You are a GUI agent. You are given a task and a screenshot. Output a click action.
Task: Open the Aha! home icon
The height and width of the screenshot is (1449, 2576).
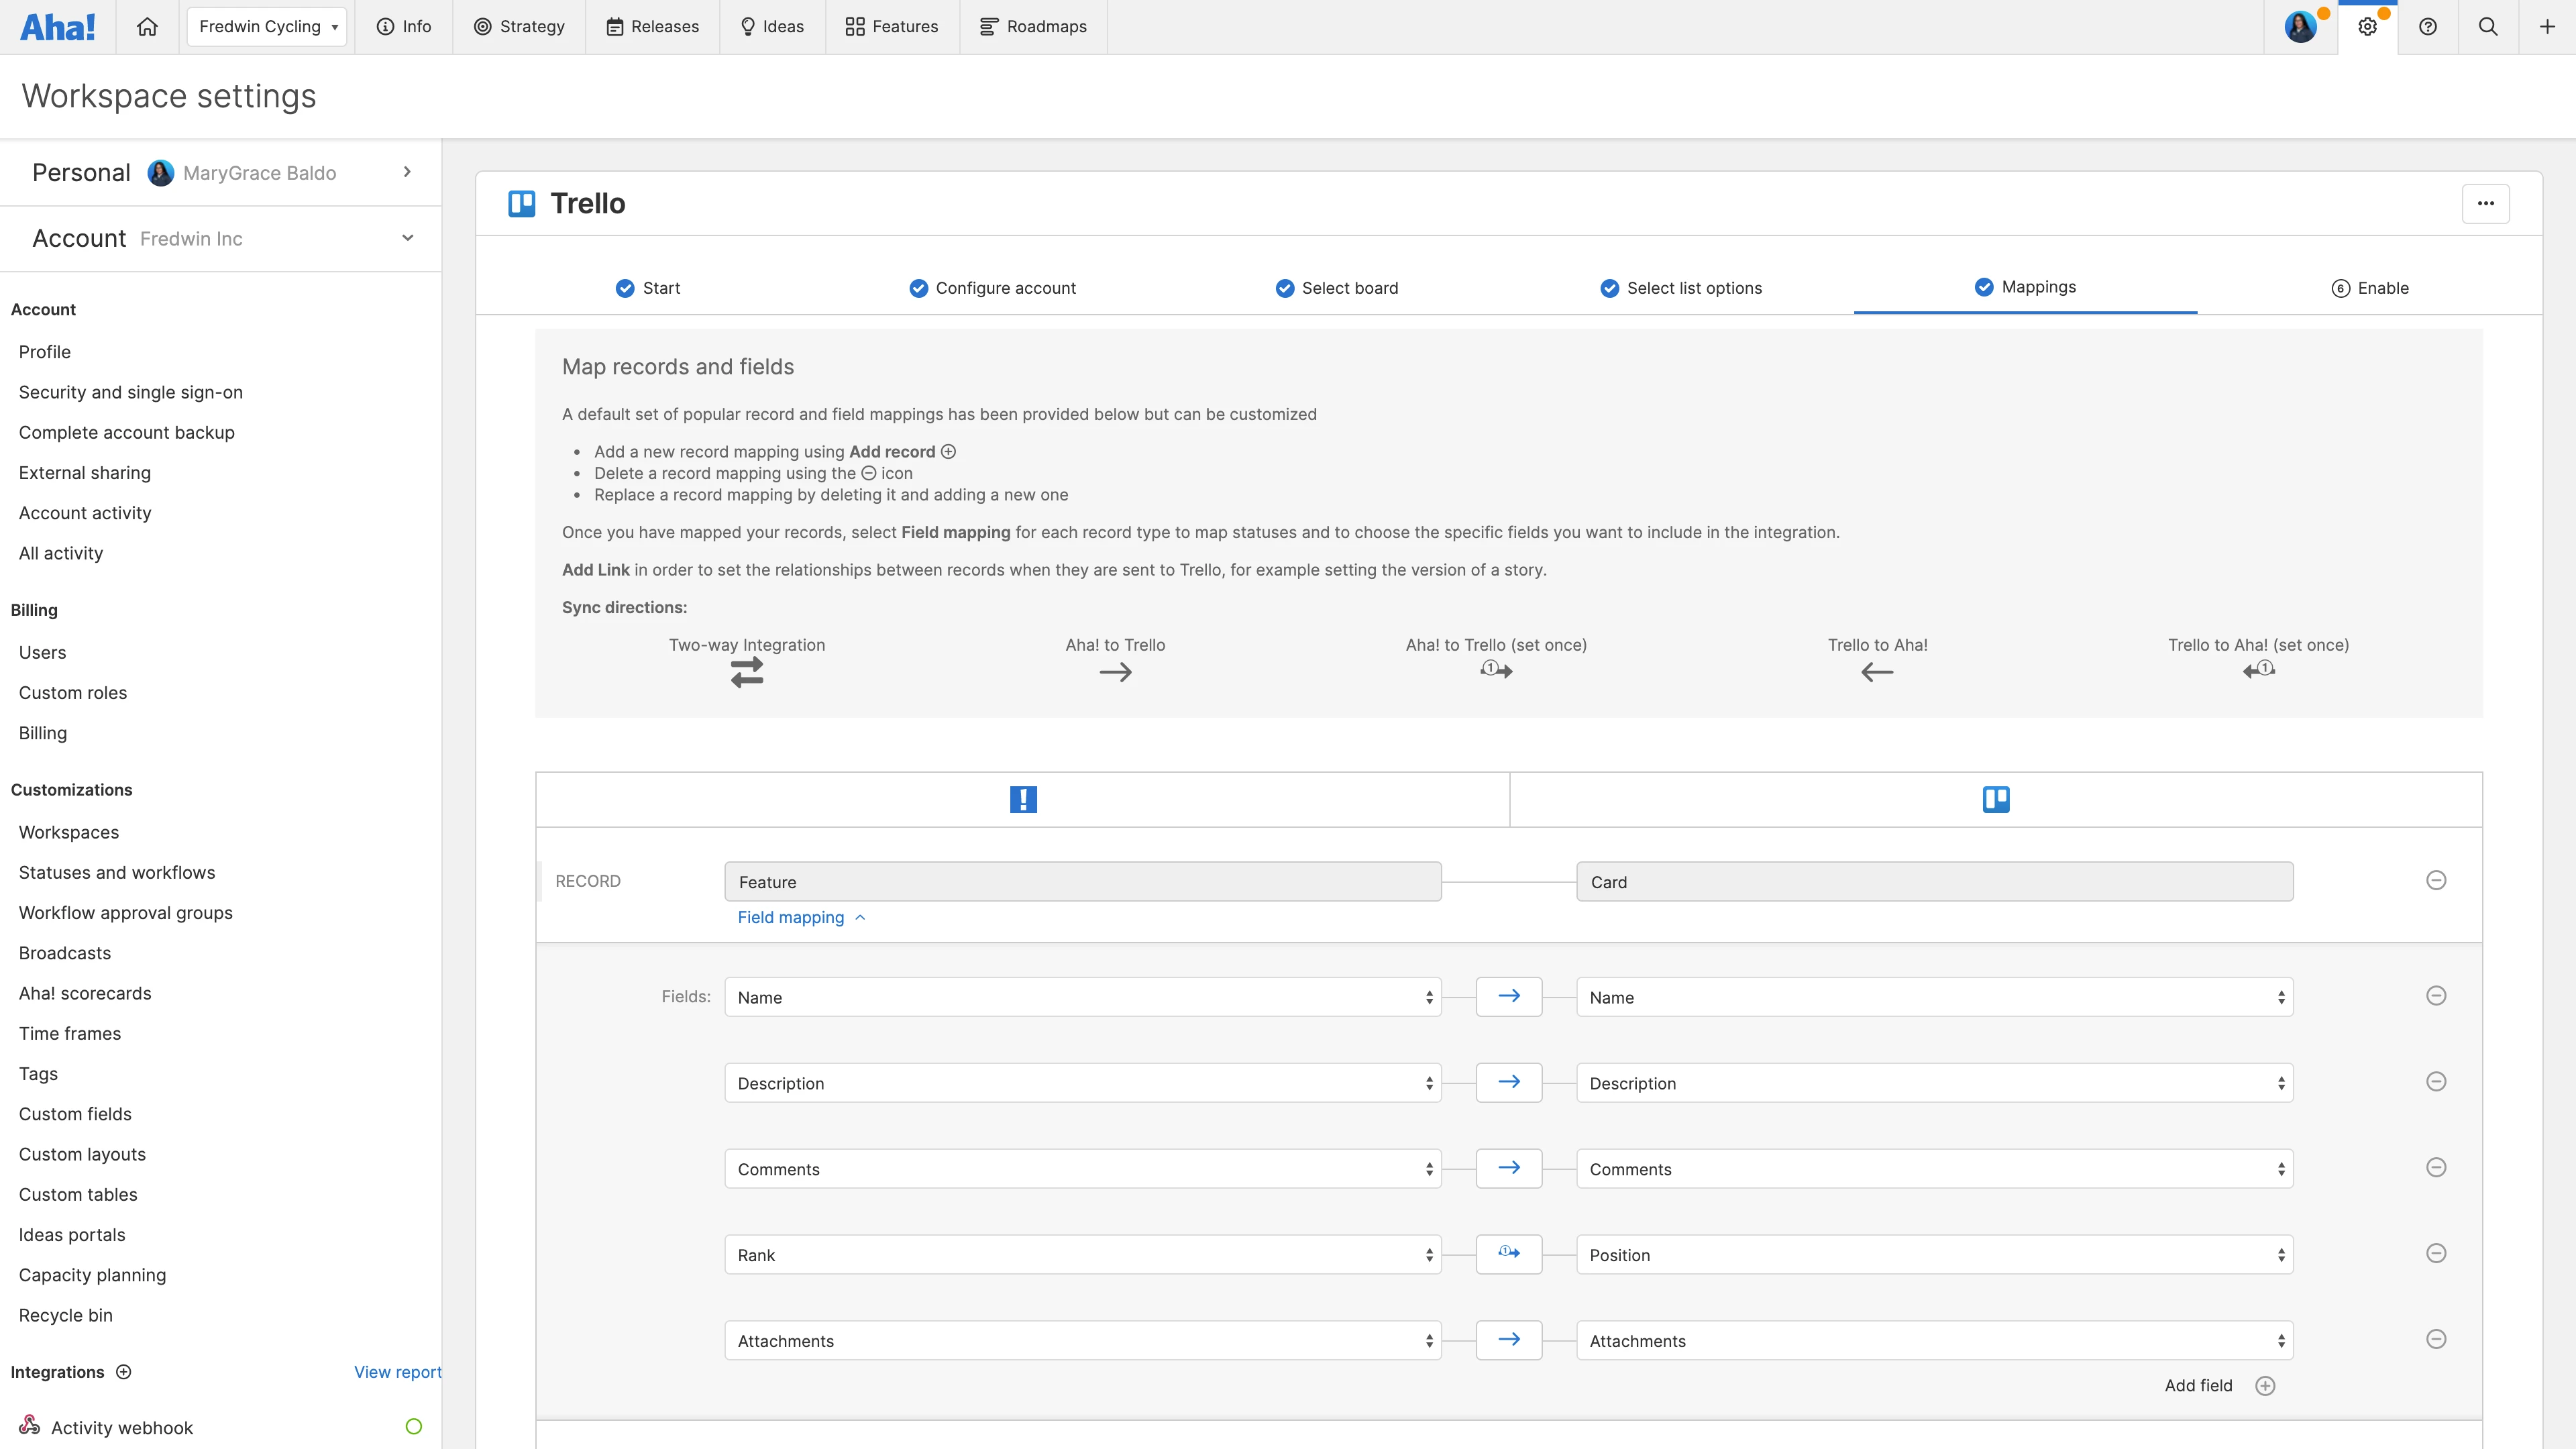147,27
